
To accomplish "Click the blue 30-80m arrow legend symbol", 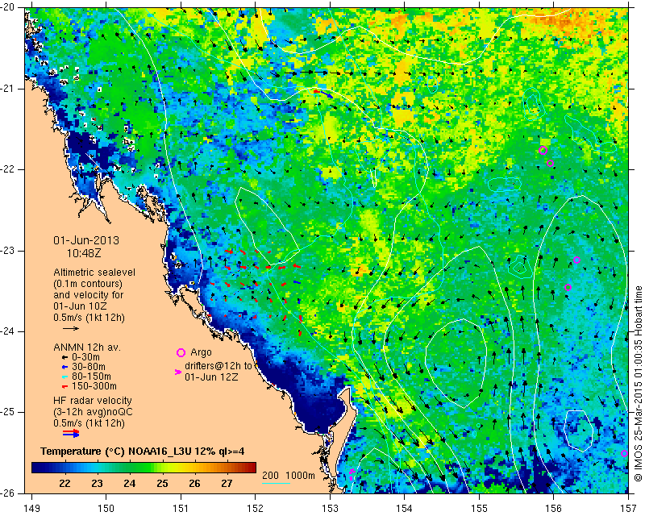I will tap(64, 367).
